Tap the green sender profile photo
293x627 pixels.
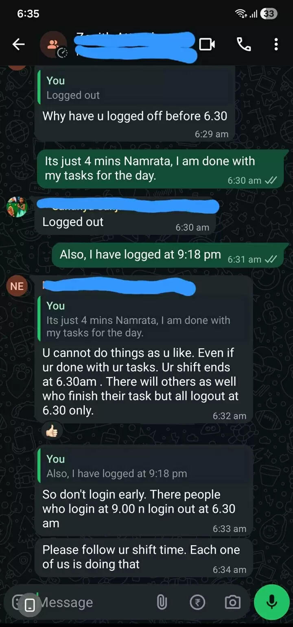click(17, 207)
